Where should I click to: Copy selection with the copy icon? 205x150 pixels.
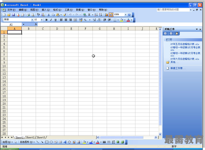53,15
